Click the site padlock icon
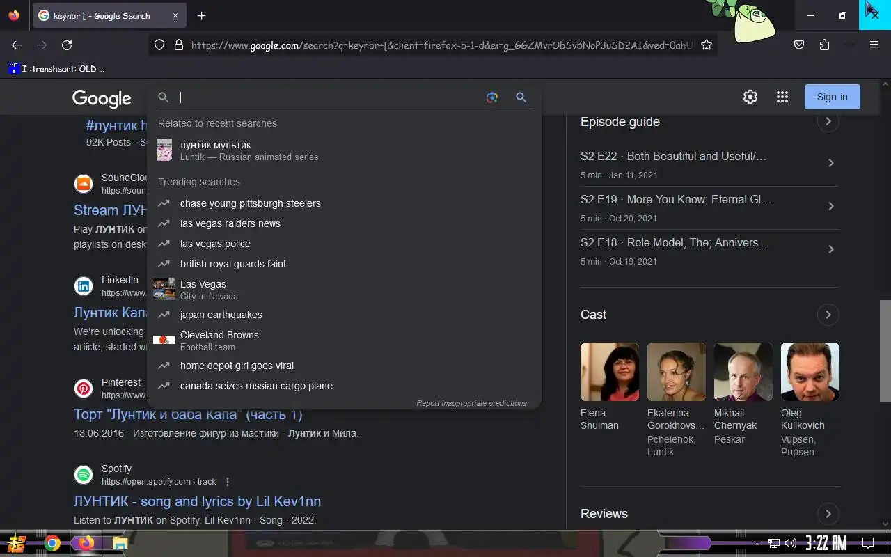This screenshot has height=557, width=891. pos(179,45)
